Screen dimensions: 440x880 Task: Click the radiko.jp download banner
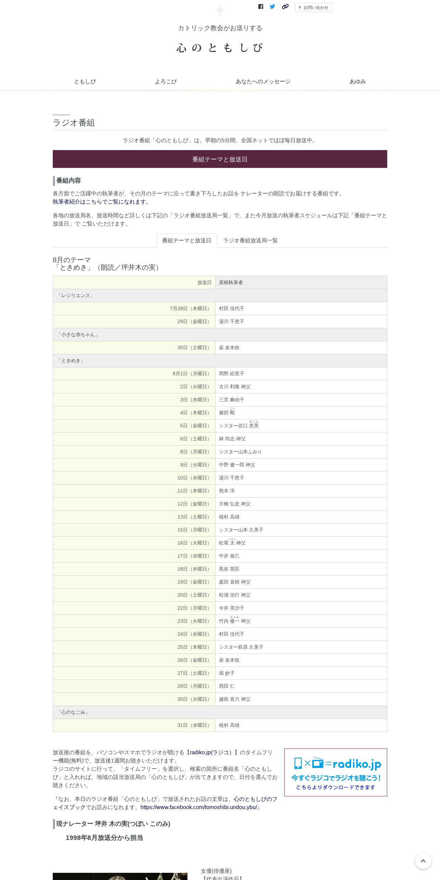tap(336, 772)
